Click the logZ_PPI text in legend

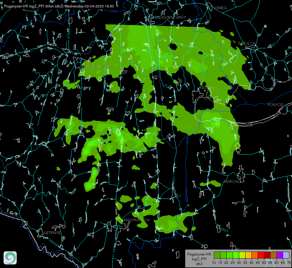click(x=199, y=259)
